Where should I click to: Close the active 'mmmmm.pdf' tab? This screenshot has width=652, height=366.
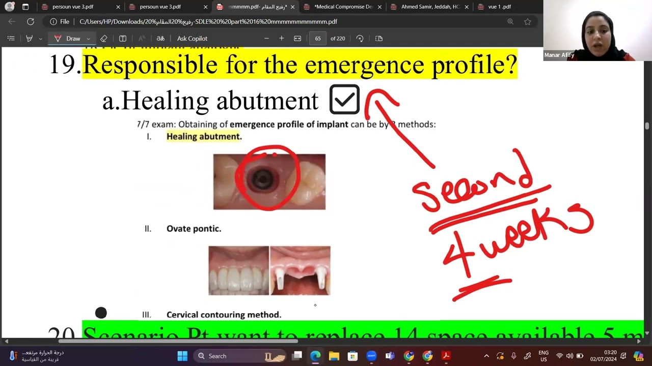pyautogui.click(x=292, y=7)
